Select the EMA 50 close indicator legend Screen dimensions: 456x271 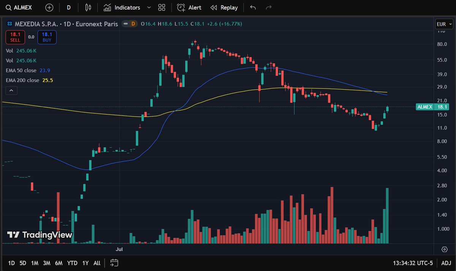click(x=28, y=70)
